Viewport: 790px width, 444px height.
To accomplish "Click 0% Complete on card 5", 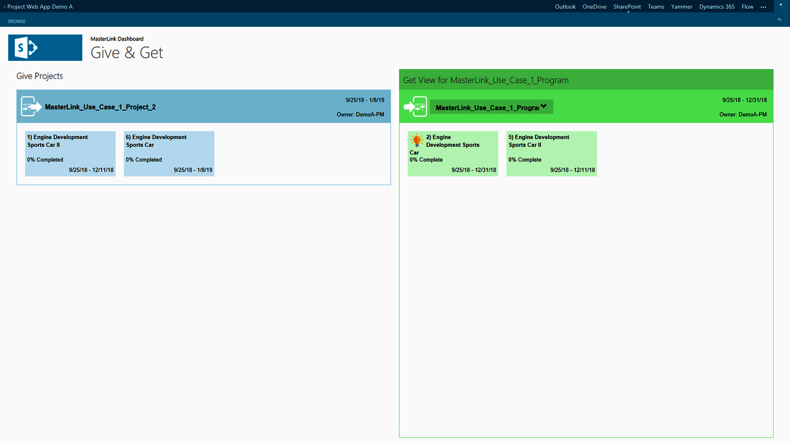I will coord(525,160).
